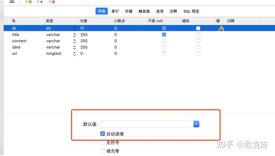Switch to the 字段 tab
This screenshot has width=275, height=156.
102,11
